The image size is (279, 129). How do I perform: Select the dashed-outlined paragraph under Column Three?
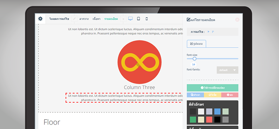point(124,98)
